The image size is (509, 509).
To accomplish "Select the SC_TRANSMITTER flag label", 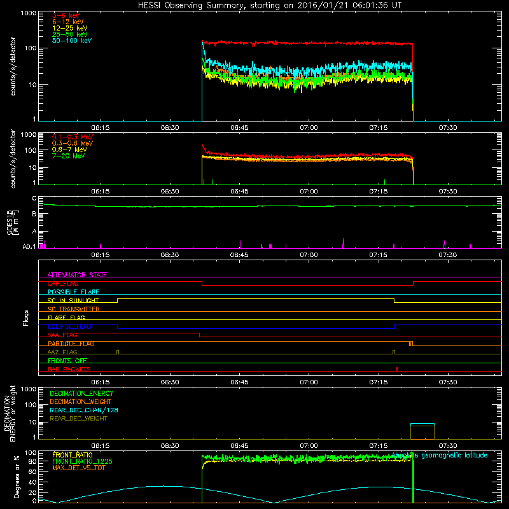I will click(74, 309).
